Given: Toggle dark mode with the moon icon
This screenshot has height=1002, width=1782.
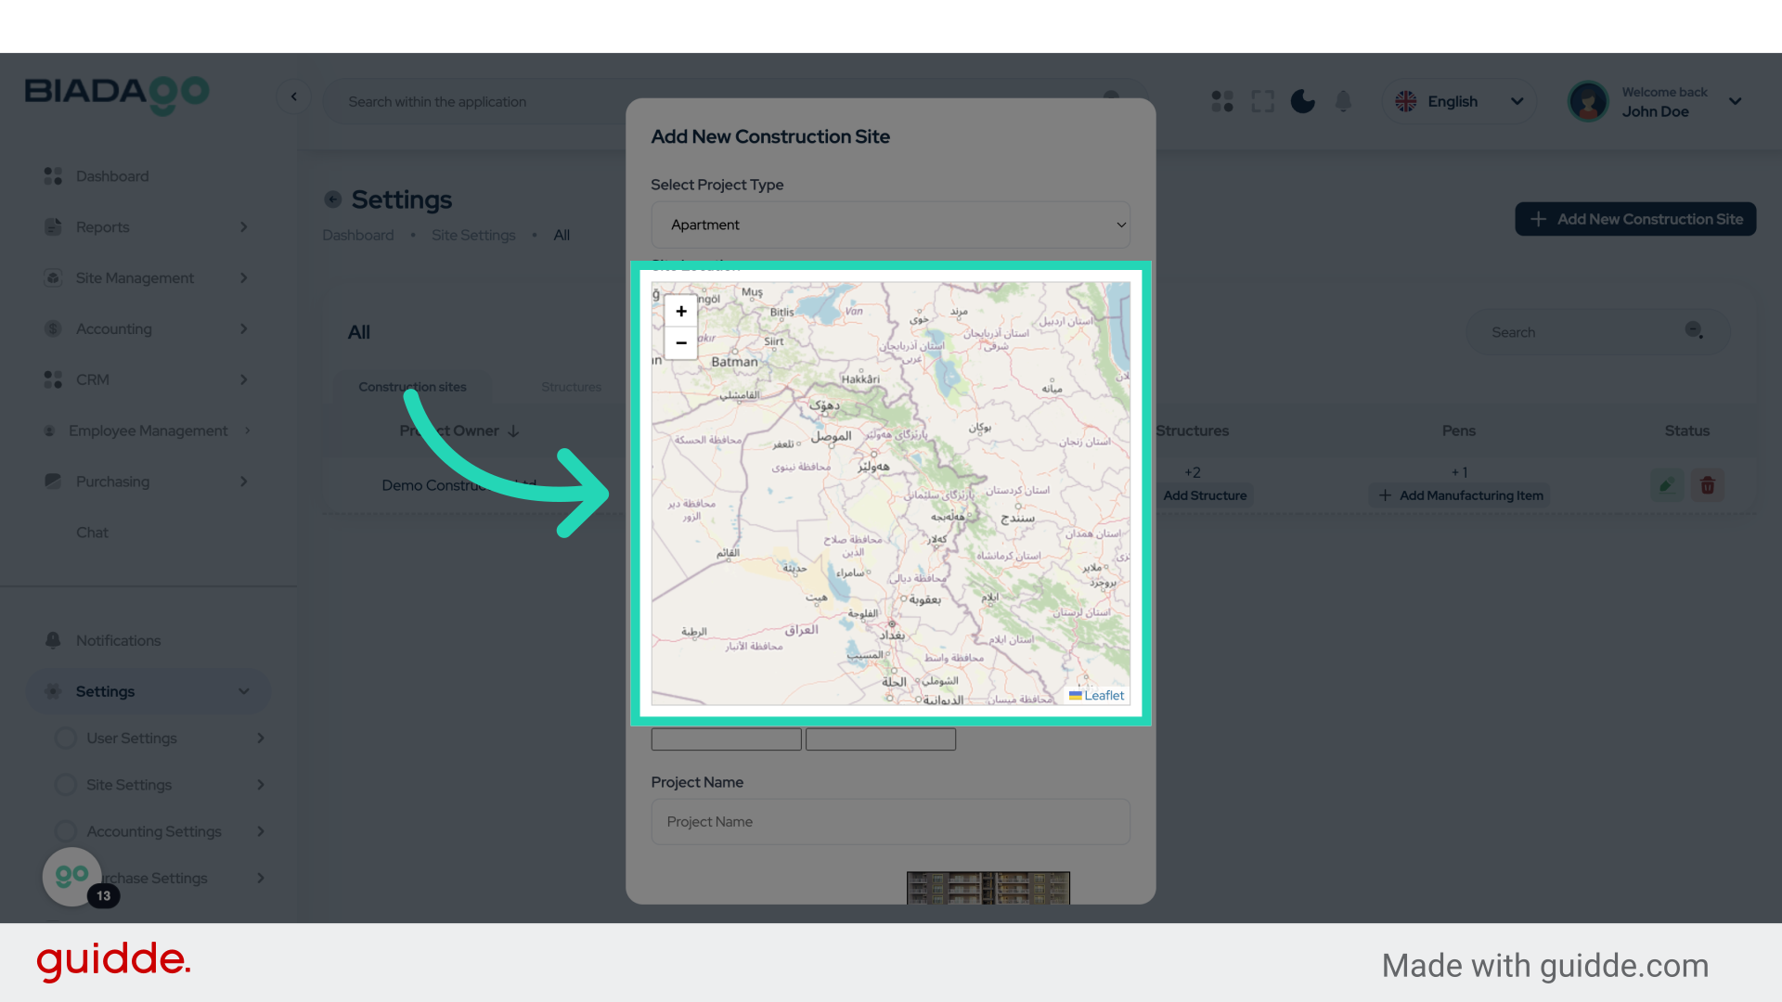Looking at the screenshot, I should (1302, 101).
